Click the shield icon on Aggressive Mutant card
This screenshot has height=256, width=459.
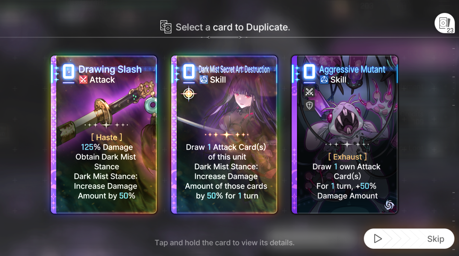click(309, 105)
